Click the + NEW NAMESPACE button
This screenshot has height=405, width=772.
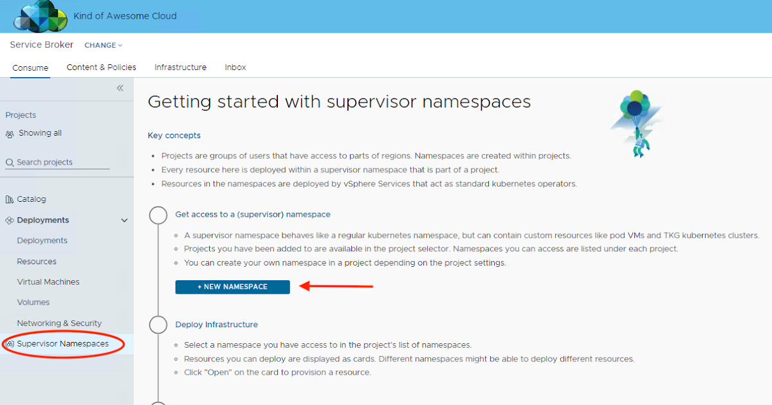tap(232, 287)
